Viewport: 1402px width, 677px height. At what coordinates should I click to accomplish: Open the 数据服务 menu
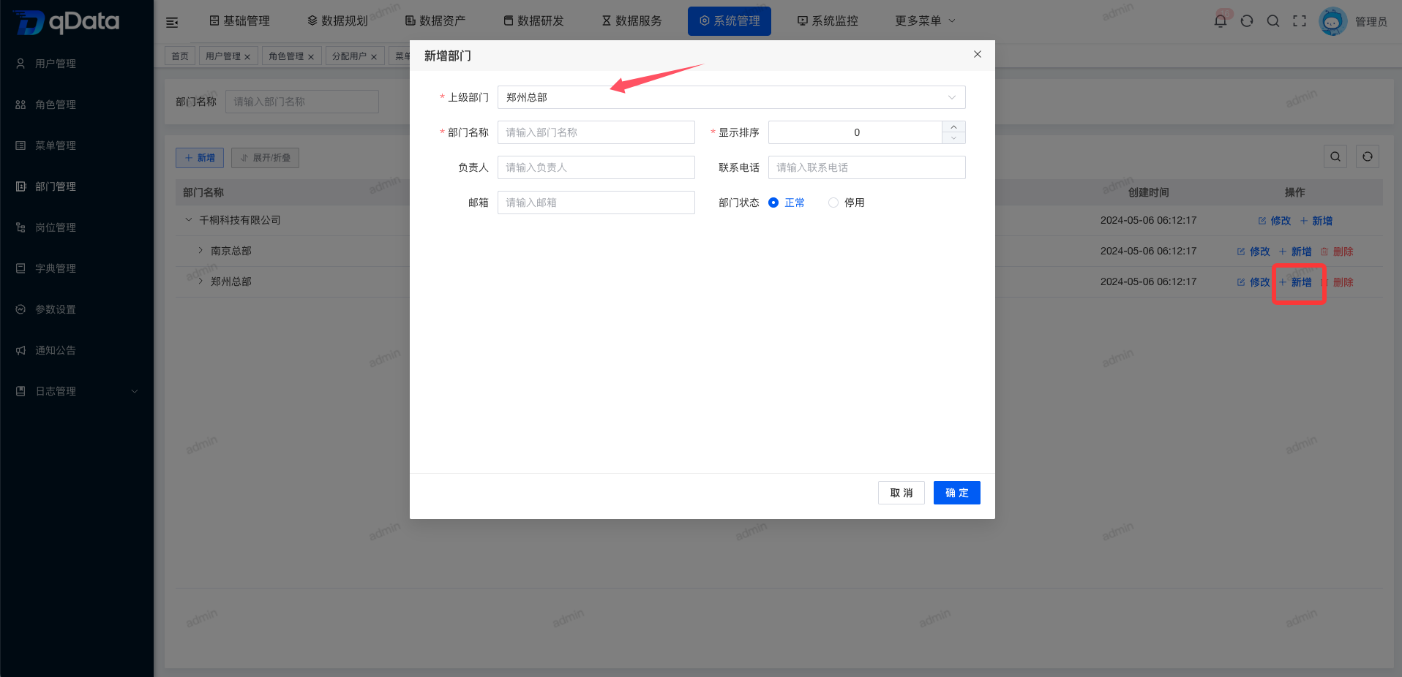coord(631,20)
